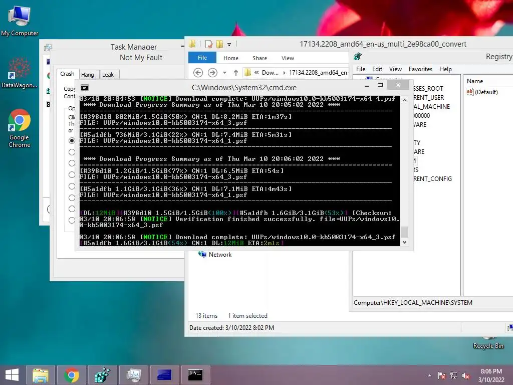Viewport: 513px width, 385px height.
Task: Maximize the cmd.exe window
Action: point(380,85)
